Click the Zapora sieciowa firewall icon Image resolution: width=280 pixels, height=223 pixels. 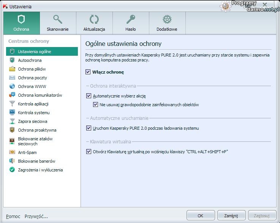[x=12, y=121]
